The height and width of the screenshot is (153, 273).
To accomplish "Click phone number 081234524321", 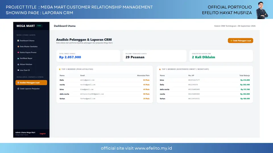I will 194,99.
